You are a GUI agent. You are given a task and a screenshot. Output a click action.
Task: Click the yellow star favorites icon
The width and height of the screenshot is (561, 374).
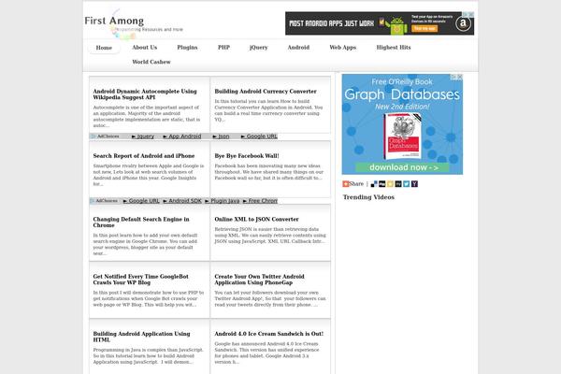click(x=390, y=184)
